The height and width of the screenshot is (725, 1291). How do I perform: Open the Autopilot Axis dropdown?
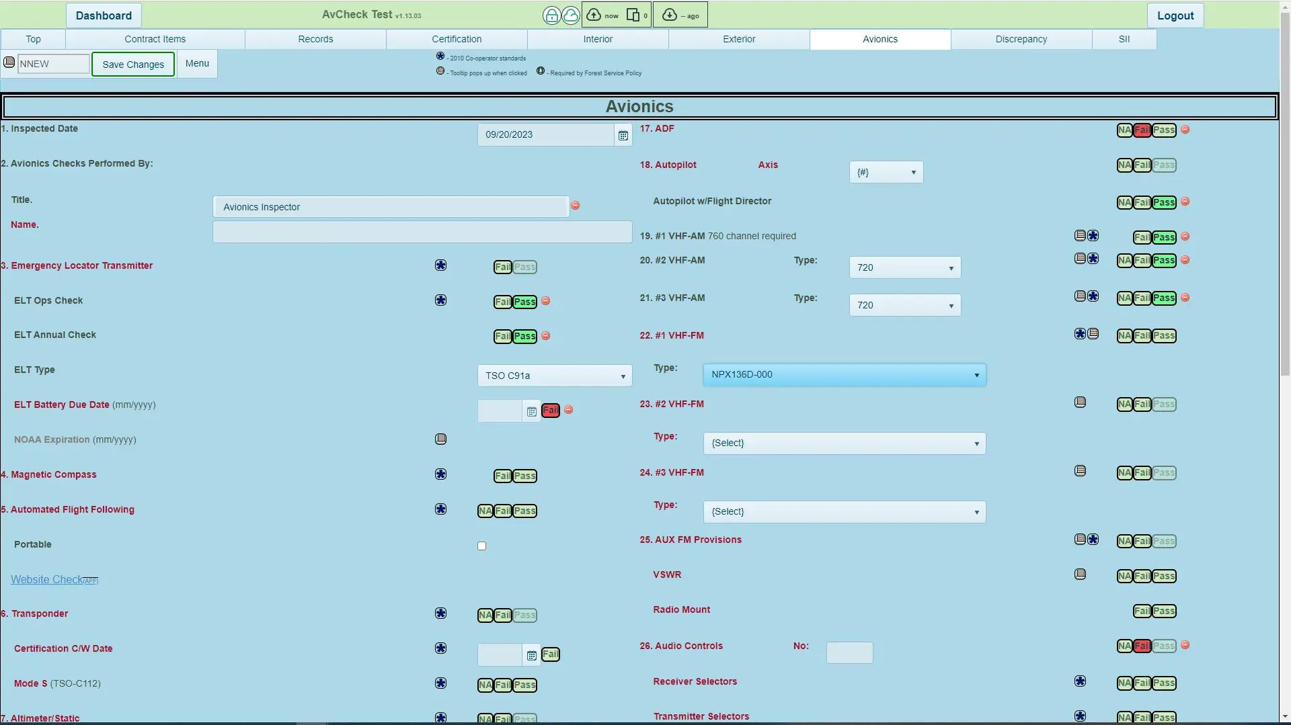click(x=886, y=172)
